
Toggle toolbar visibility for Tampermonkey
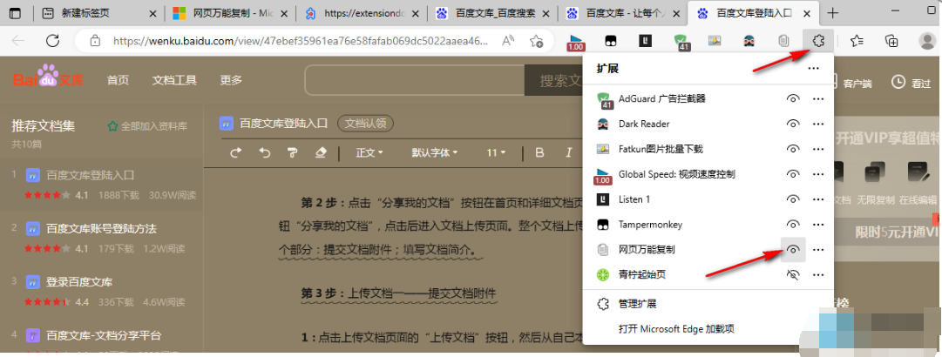pyautogui.click(x=792, y=225)
